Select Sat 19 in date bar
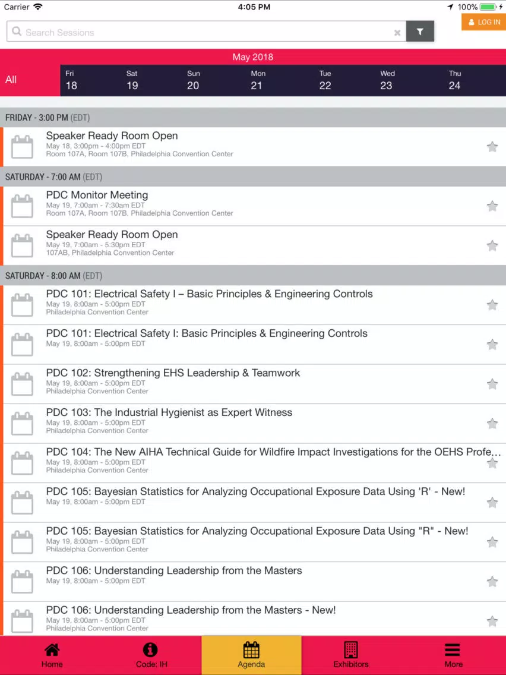The image size is (506, 675). (132, 80)
